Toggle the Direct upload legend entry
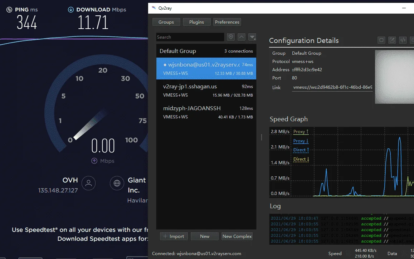Image resolution: width=414 pixels, height=259 pixels. click(x=301, y=150)
